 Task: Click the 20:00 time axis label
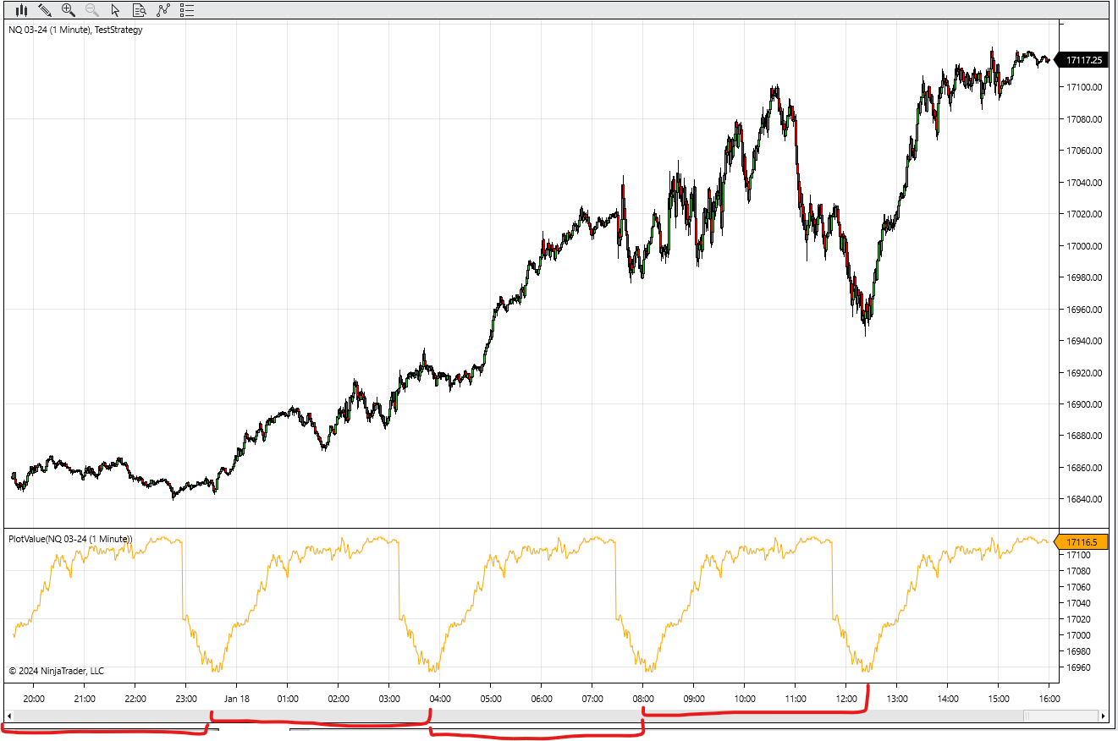coord(34,699)
